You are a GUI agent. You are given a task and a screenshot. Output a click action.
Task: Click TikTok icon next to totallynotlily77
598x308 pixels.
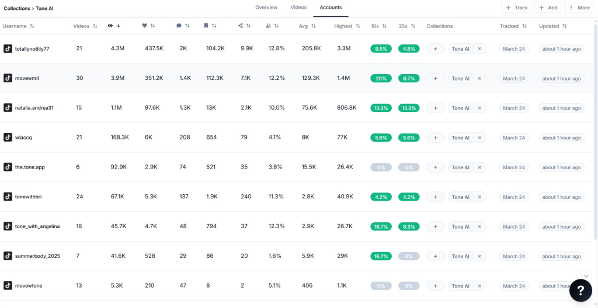tap(8, 49)
